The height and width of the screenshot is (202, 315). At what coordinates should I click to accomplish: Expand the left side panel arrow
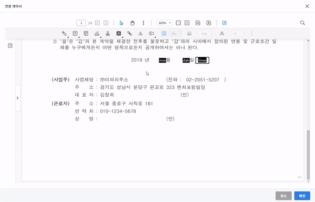[18, 98]
